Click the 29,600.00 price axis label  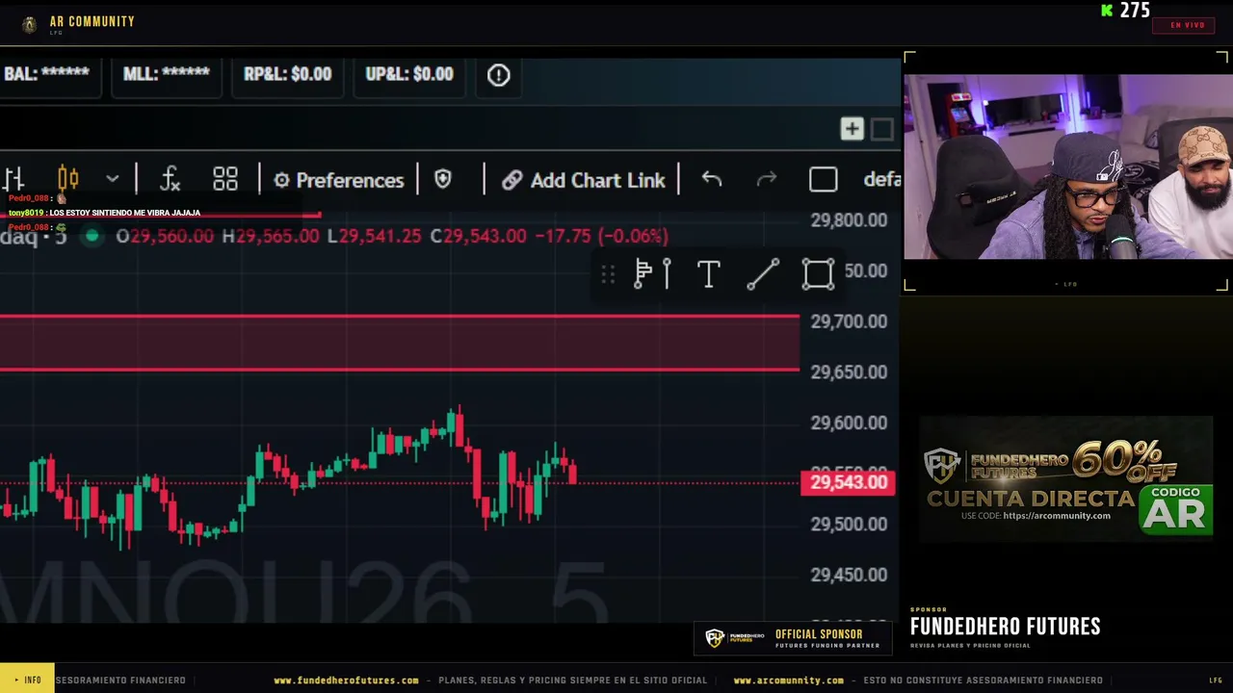pos(849,423)
